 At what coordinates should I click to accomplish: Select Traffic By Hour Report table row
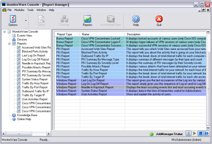point(131,70)
